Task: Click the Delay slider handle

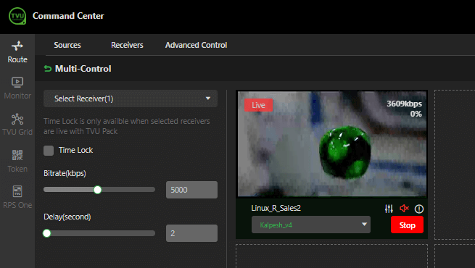Action: point(46,233)
